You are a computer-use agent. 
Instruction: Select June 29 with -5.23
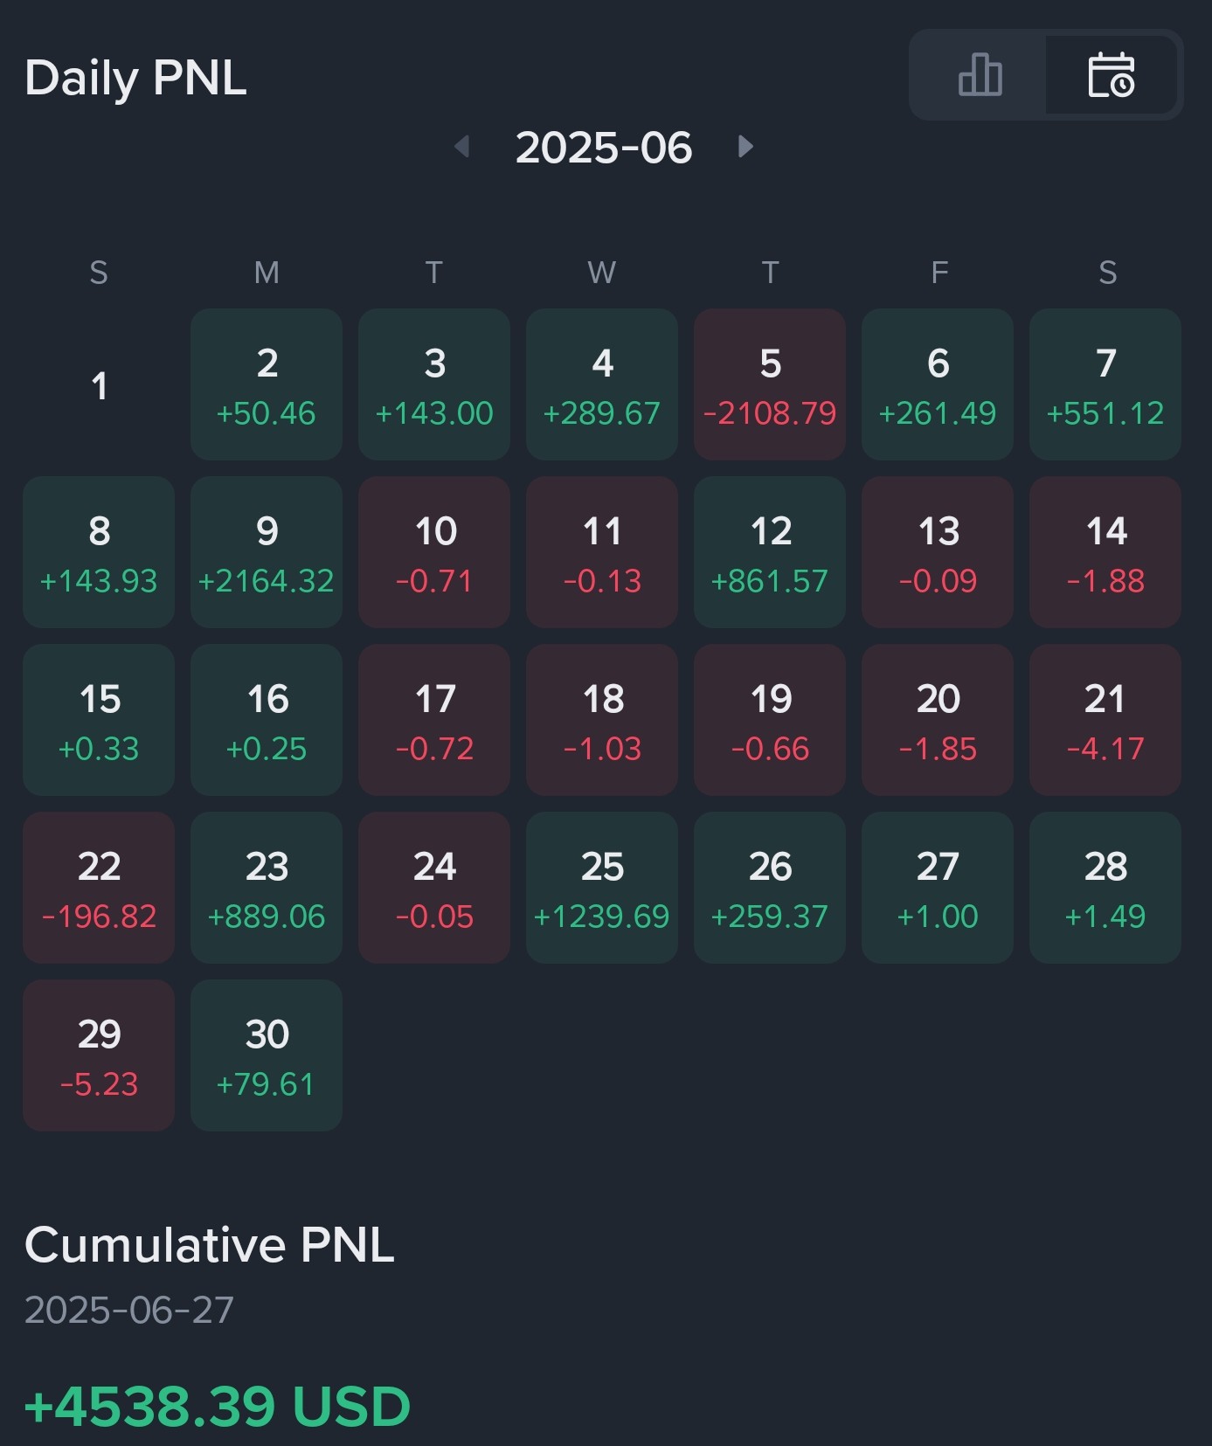99,1055
